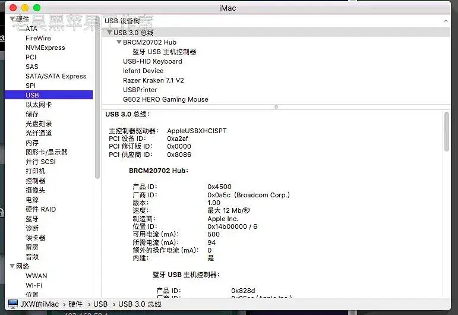Click 硬件 in the bottom path bar
The image size is (458, 315).
pyautogui.click(x=75, y=304)
